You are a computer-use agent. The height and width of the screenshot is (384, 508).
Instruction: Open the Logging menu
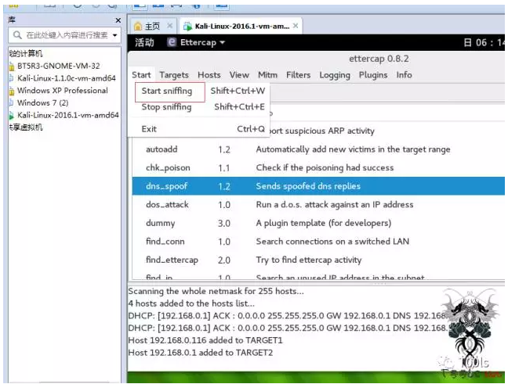click(335, 75)
